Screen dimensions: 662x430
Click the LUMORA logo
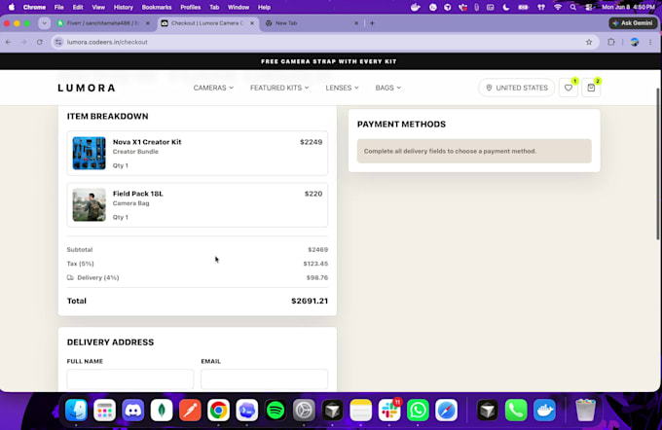[87, 88]
